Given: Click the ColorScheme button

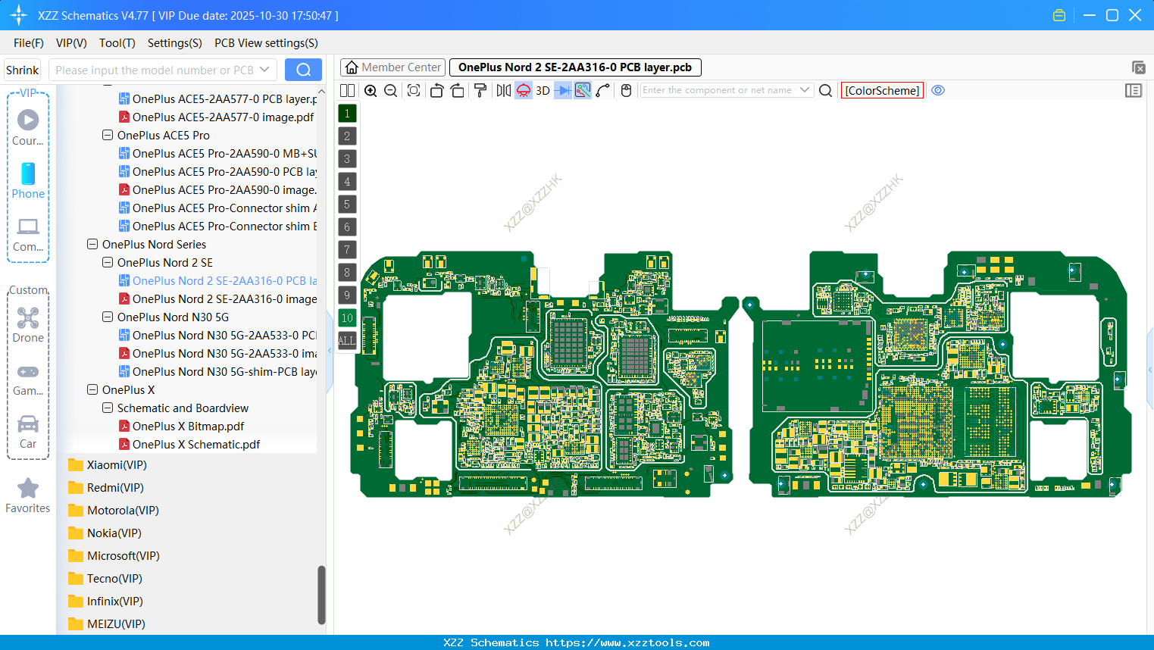Looking at the screenshot, I should (x=882, y=90).
